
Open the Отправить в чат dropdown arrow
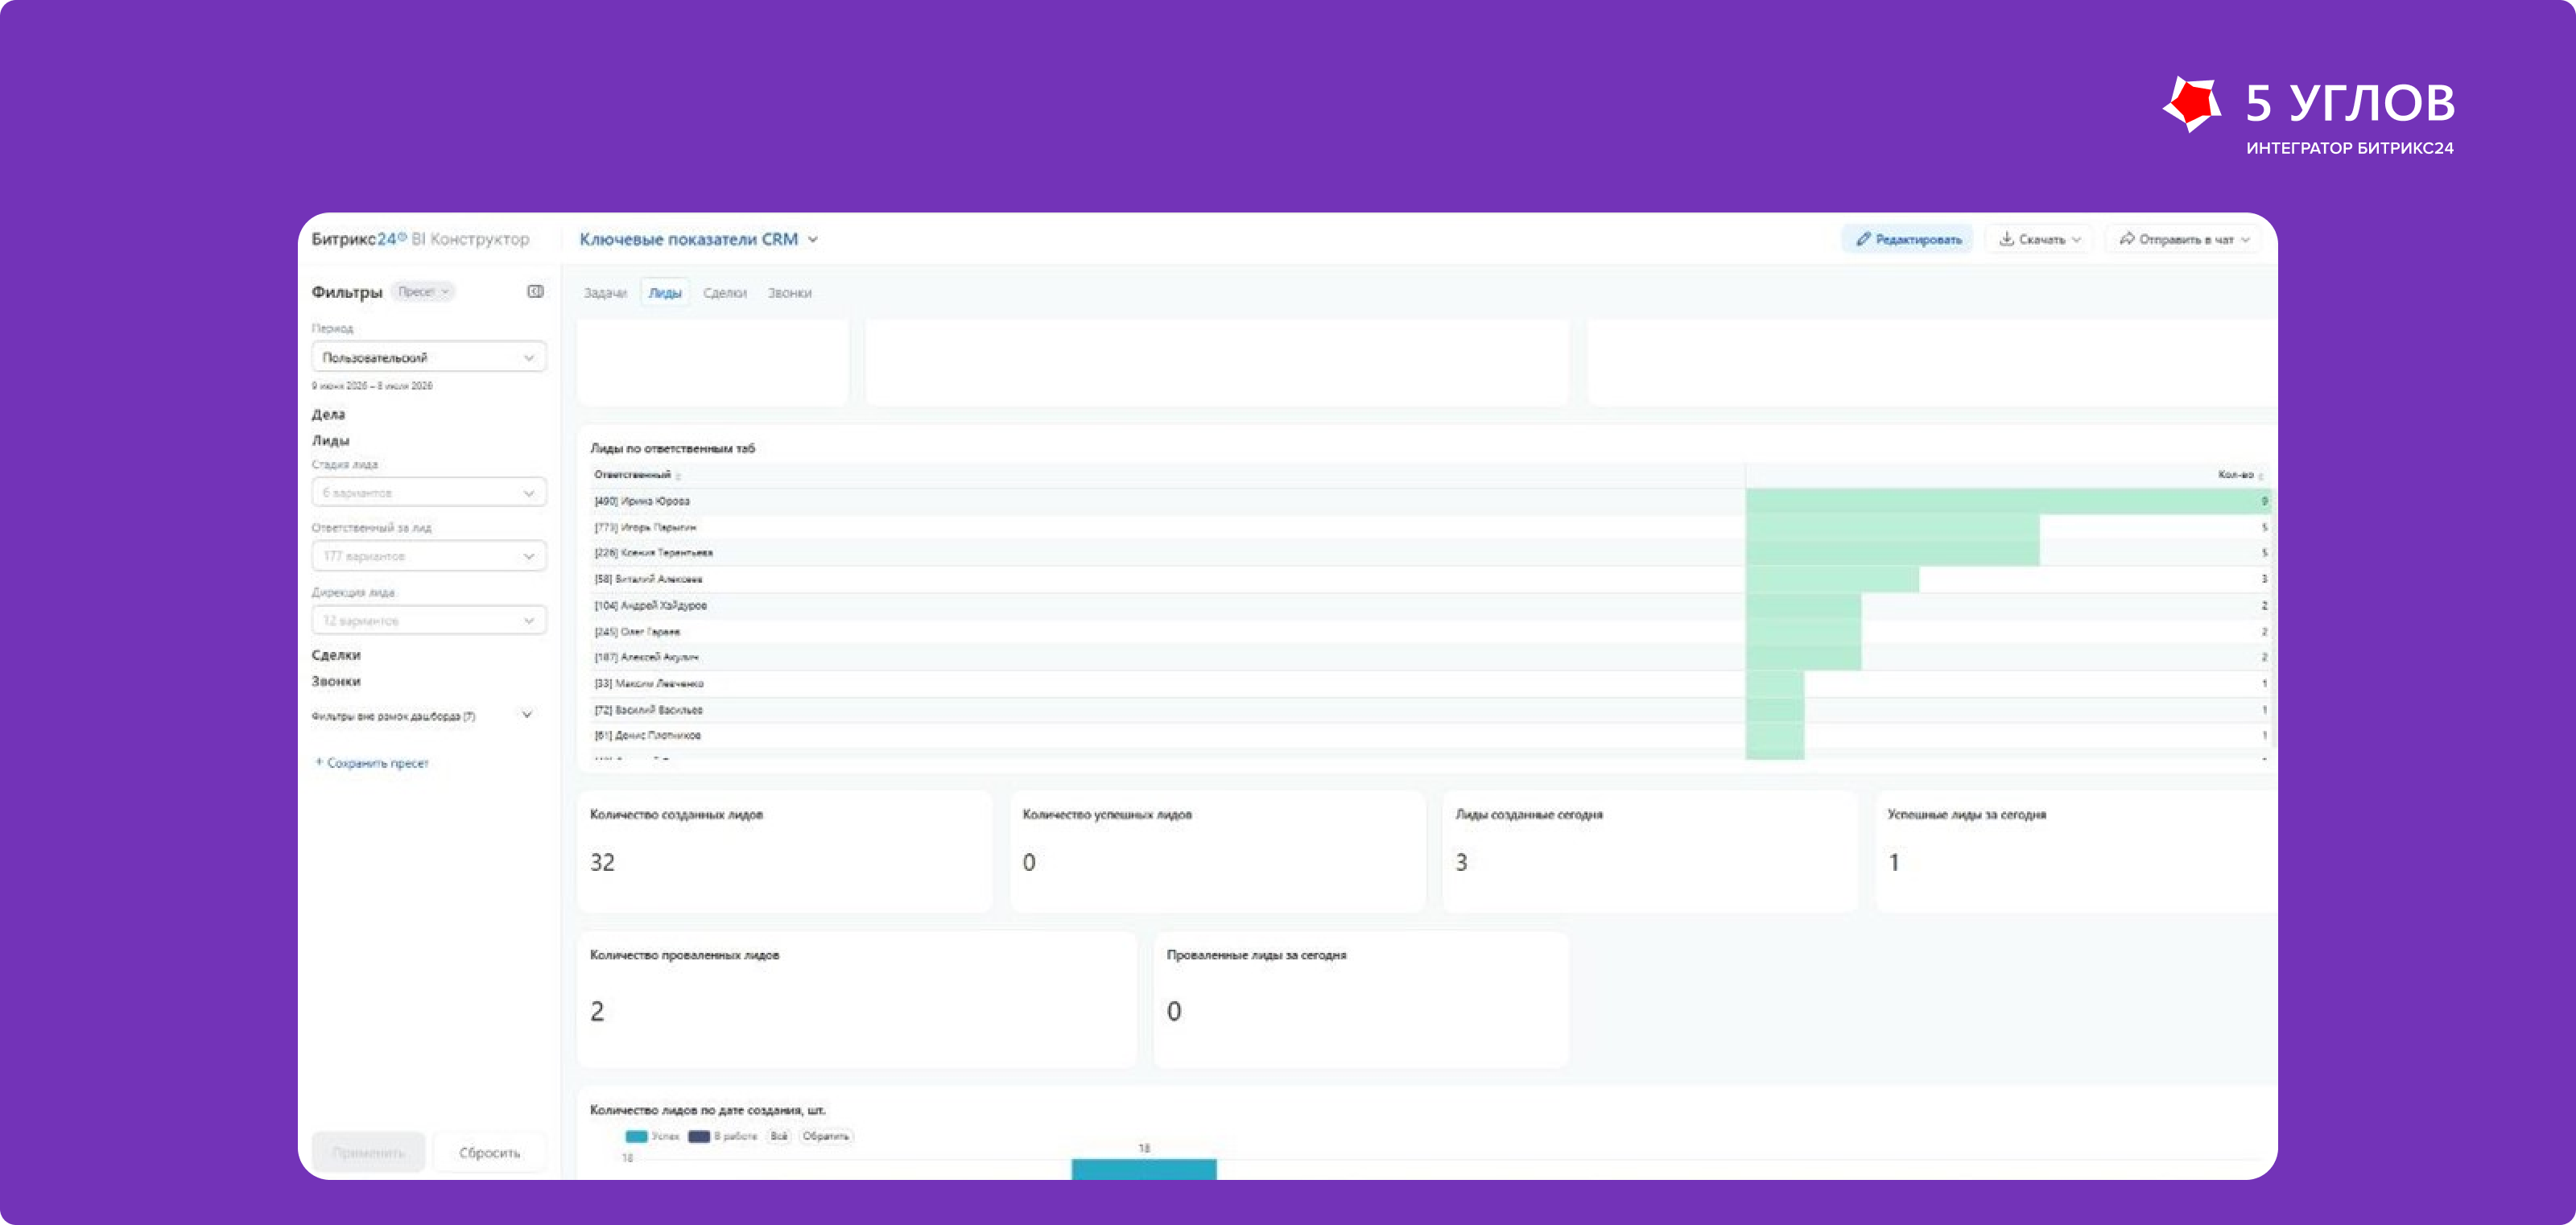click(x=2244, y=240)
